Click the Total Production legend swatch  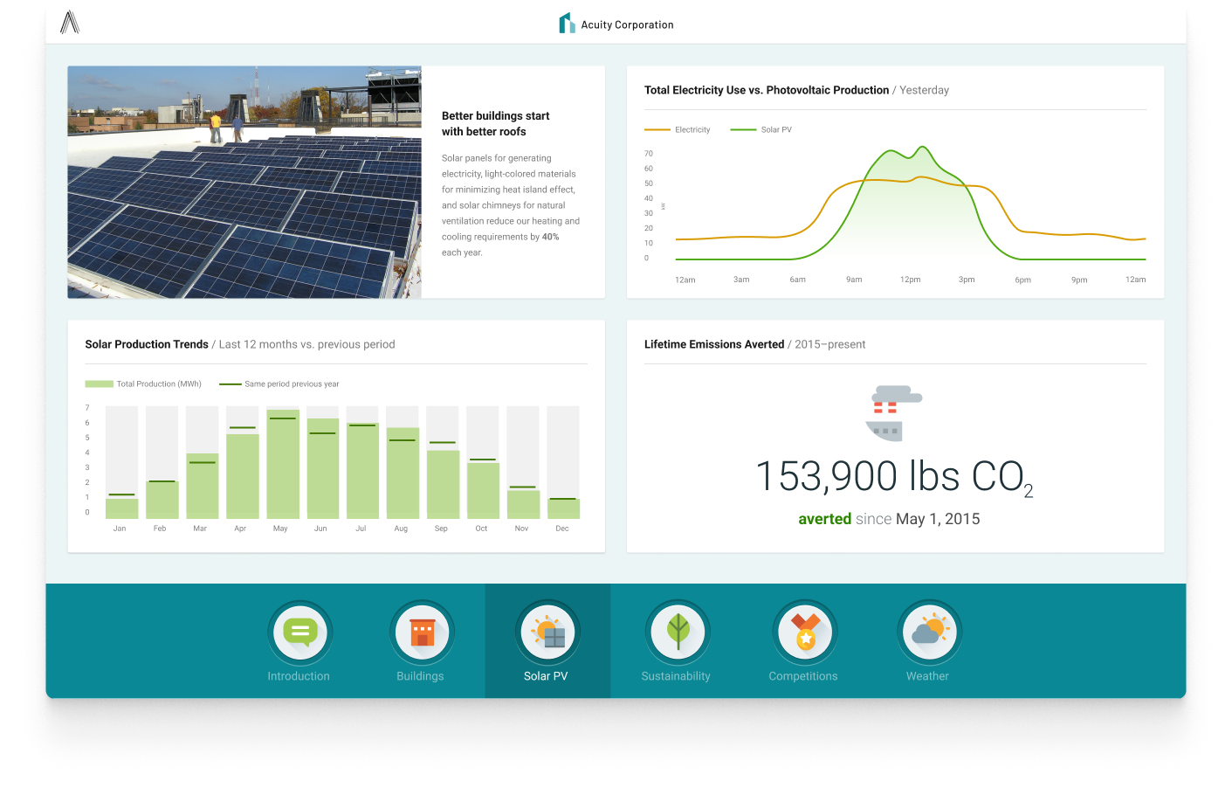coord(99,384)
